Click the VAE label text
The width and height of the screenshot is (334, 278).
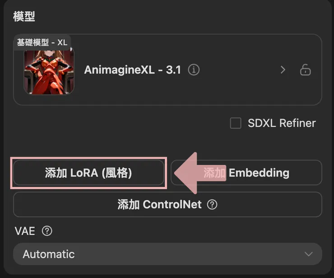point(25,231)
